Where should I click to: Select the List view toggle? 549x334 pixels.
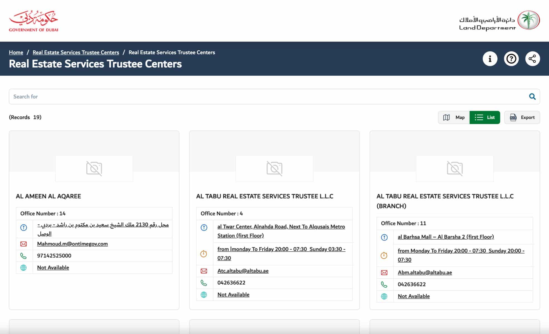coord(485,117)
